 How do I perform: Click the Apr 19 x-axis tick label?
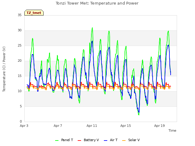pos(159,126)
